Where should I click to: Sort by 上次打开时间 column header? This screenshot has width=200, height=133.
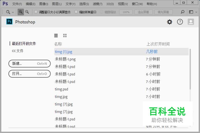[x=158, y=44]
